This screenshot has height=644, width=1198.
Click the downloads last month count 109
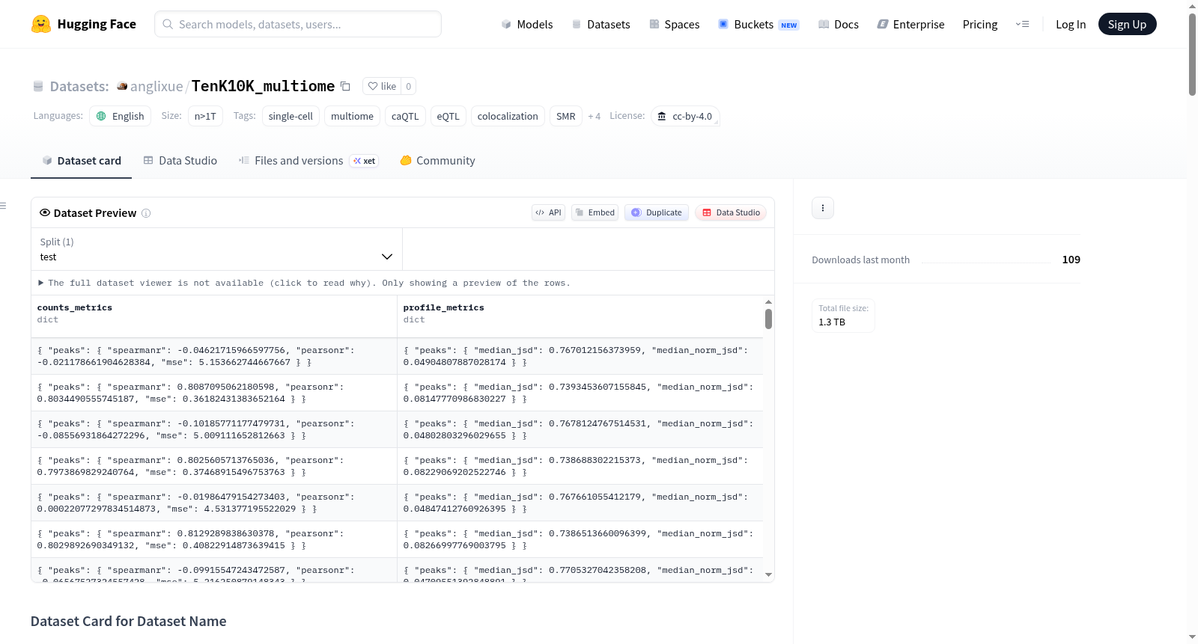(1071, 260)
